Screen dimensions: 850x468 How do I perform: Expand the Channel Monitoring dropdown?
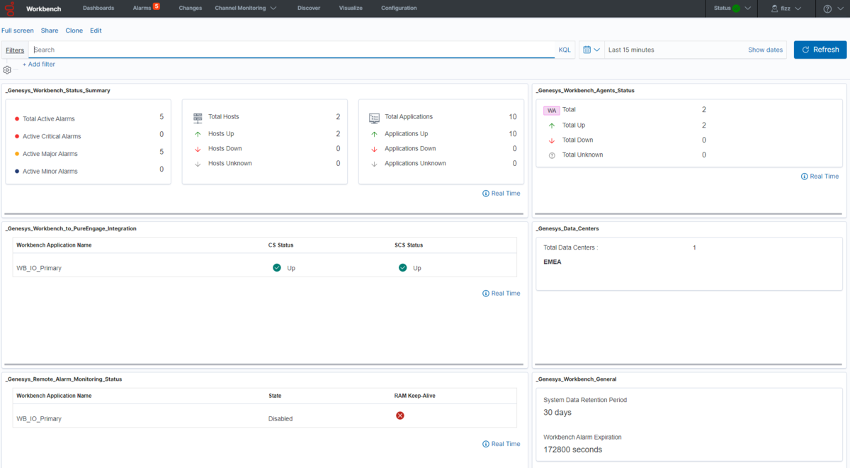pos(245,9)
